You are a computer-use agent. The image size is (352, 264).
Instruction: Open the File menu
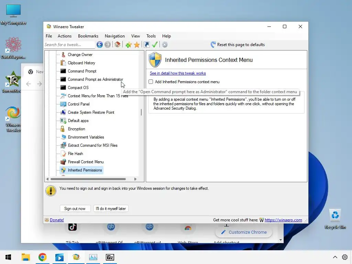pyautogui.click(x=49, y=36)
